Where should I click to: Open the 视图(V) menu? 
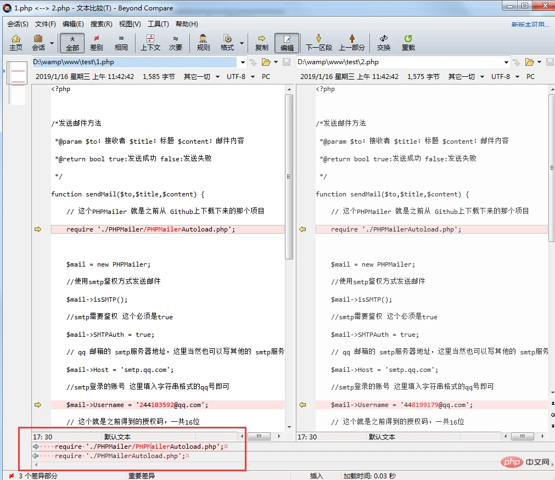pos(130,24)
